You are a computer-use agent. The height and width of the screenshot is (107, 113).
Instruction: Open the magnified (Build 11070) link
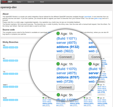[x=66, y=69]
